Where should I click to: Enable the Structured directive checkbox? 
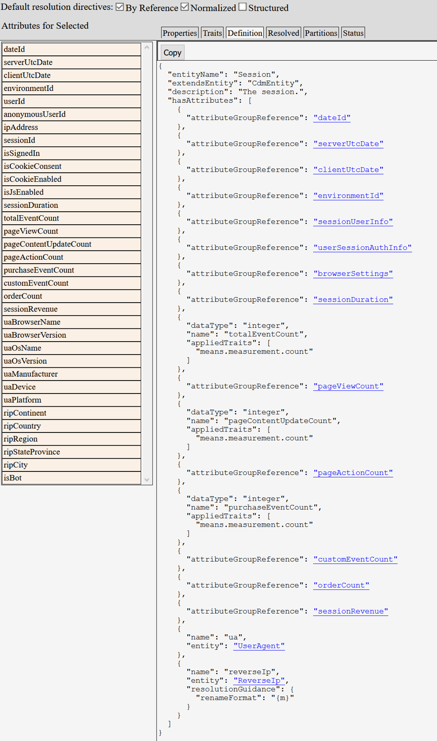[242, 7]
